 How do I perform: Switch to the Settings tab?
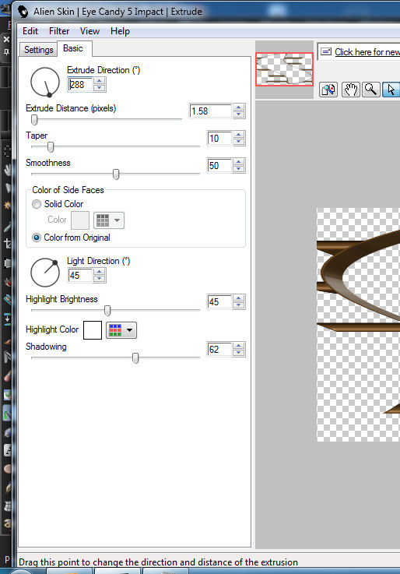coord(38,49)
